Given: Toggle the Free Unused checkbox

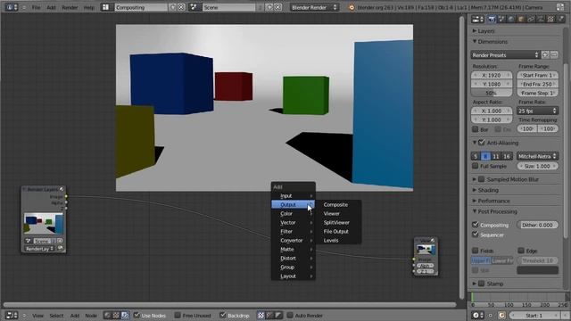Looking at the screenshot, I should pyautogui.click(x=178, y=315).
